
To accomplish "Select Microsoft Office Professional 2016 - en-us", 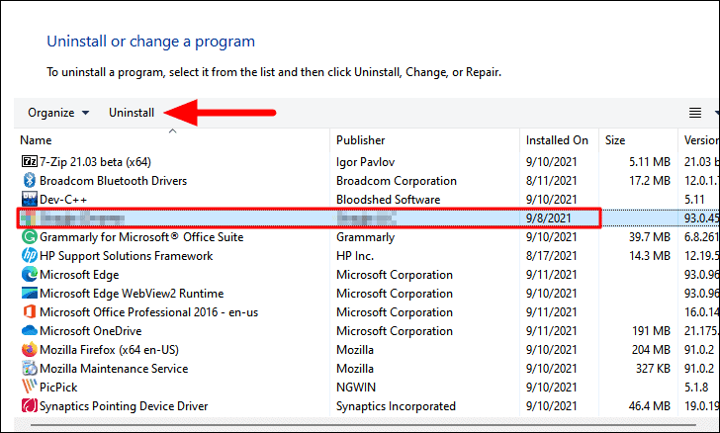I will [x=148, y=312].
